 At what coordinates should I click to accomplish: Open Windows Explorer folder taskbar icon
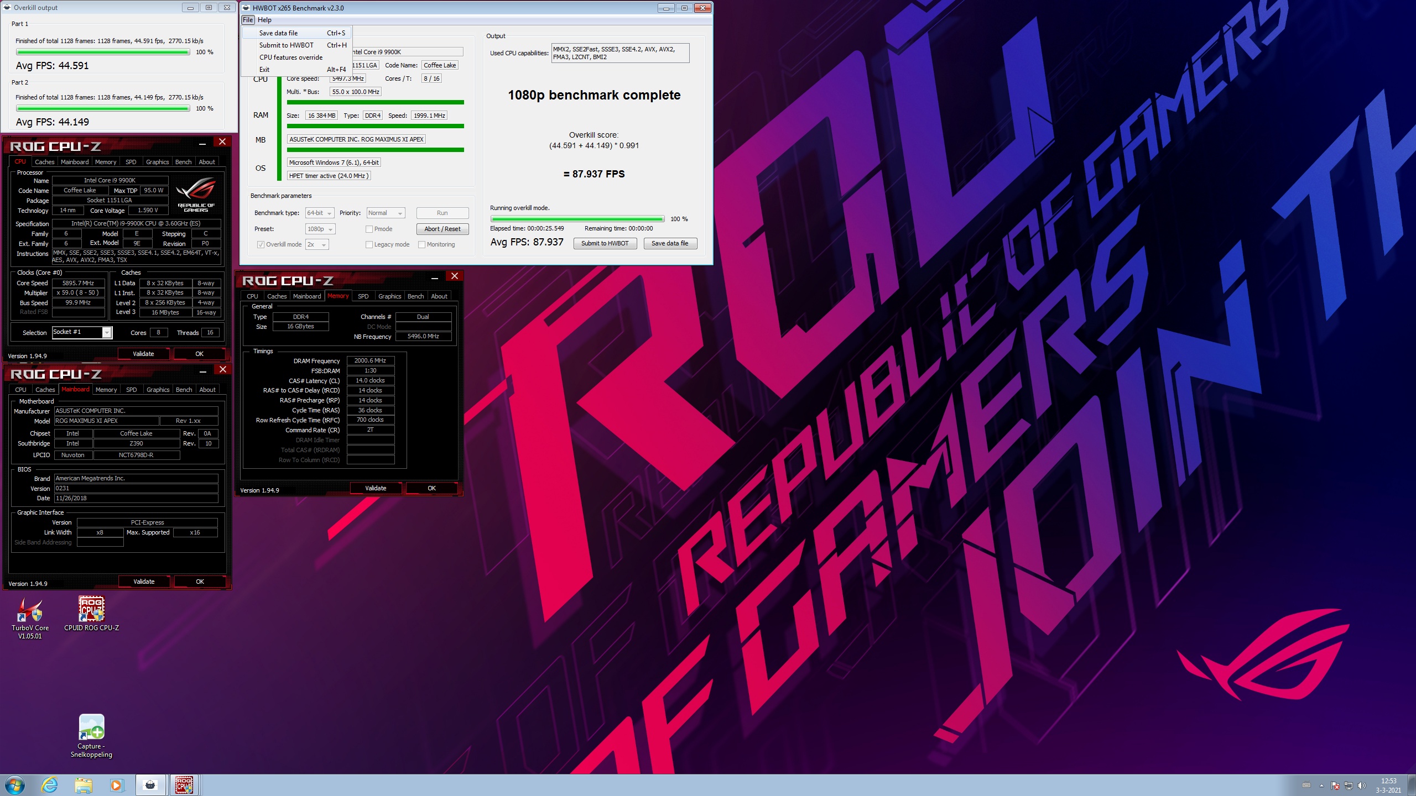coord(84,785)
